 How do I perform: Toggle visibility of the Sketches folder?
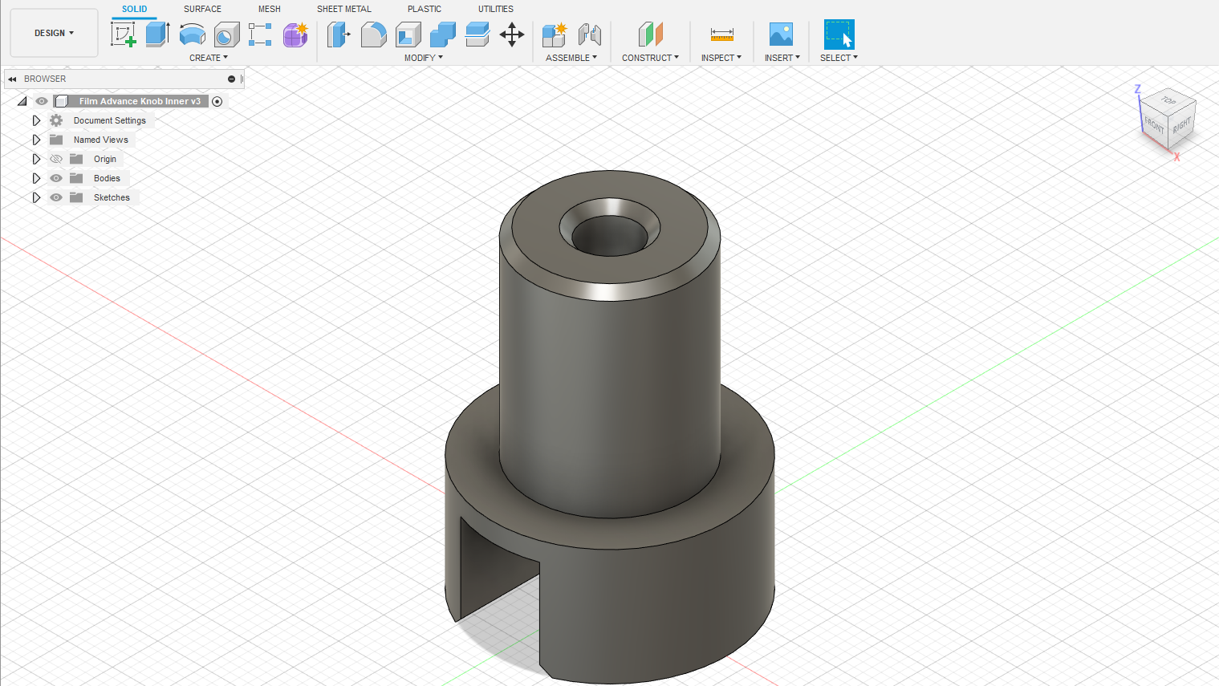coord(56,197)
